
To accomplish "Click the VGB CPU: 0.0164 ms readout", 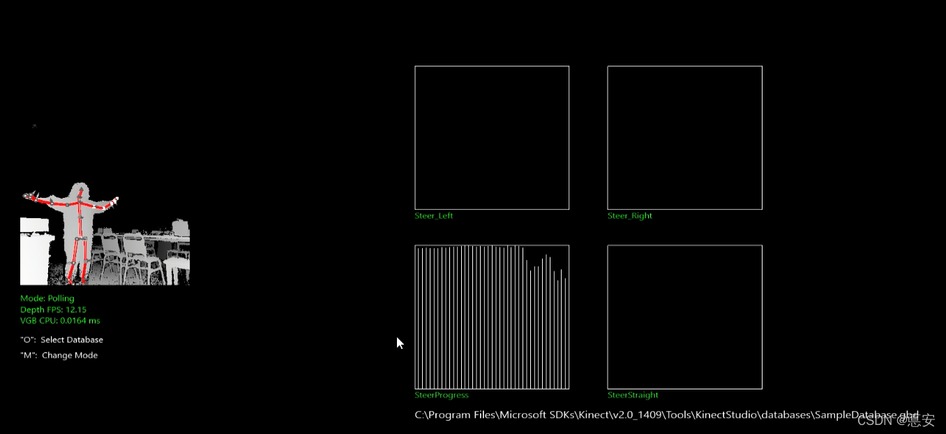I will tap(61, 320).
